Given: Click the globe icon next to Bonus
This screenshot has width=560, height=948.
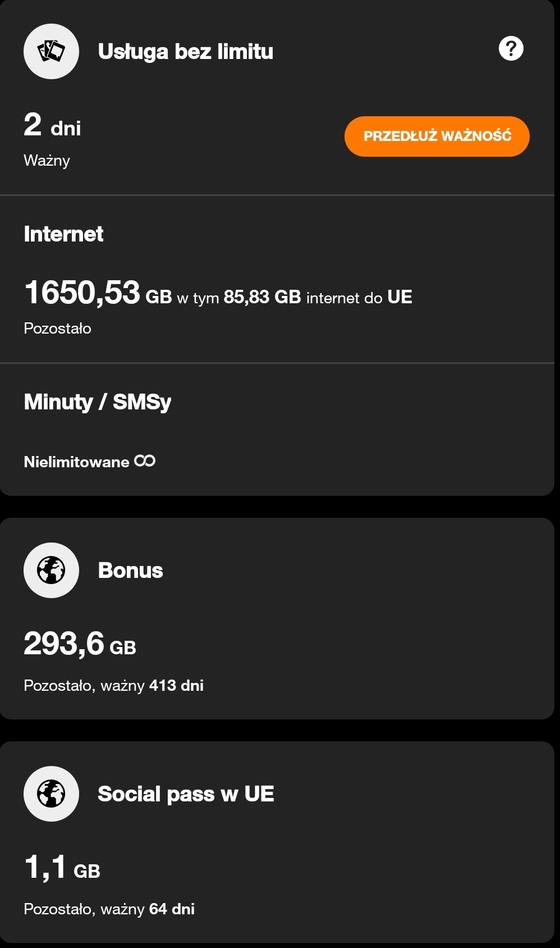Looking at the screenshot, I should [x=51, y=570].
